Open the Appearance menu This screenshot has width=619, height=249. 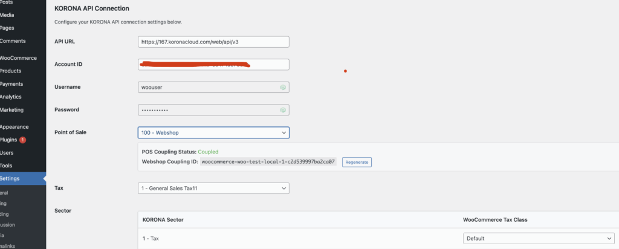tap(15, 127)
